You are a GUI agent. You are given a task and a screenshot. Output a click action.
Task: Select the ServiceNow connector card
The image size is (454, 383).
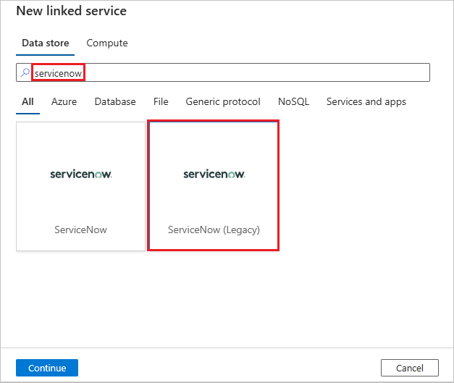(x=81, y=186)
